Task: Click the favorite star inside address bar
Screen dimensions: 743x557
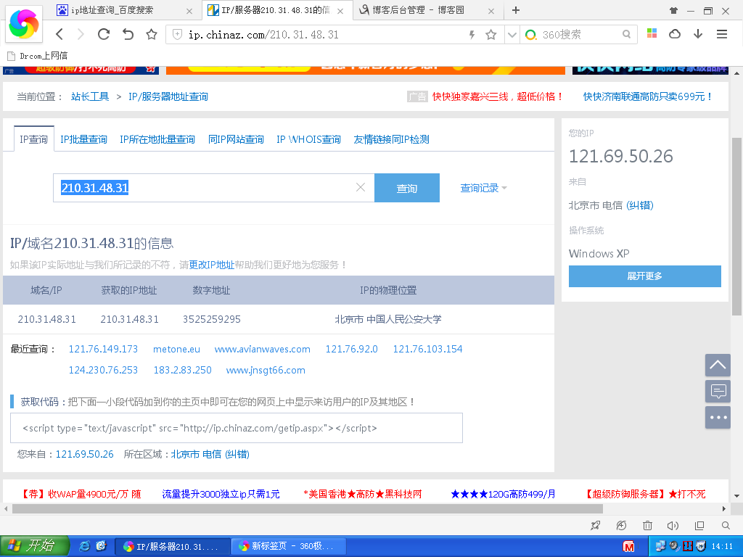Action: pyautogui.click(x=491, y=34)
